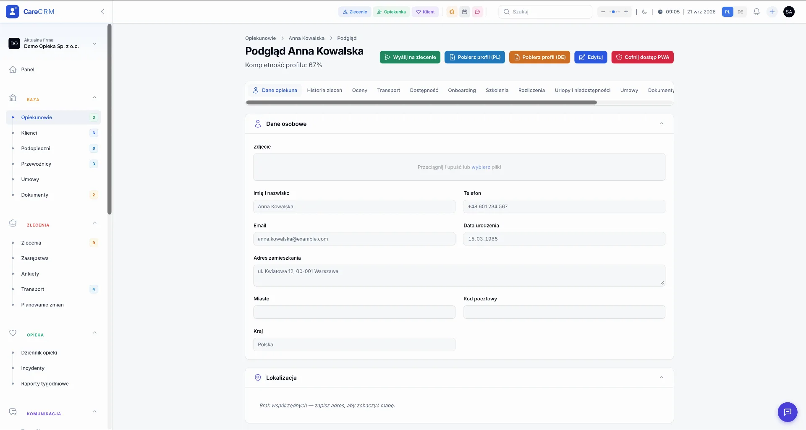
Task: Toggle dark mode moon icon
Action: click(x=644, y=12)
